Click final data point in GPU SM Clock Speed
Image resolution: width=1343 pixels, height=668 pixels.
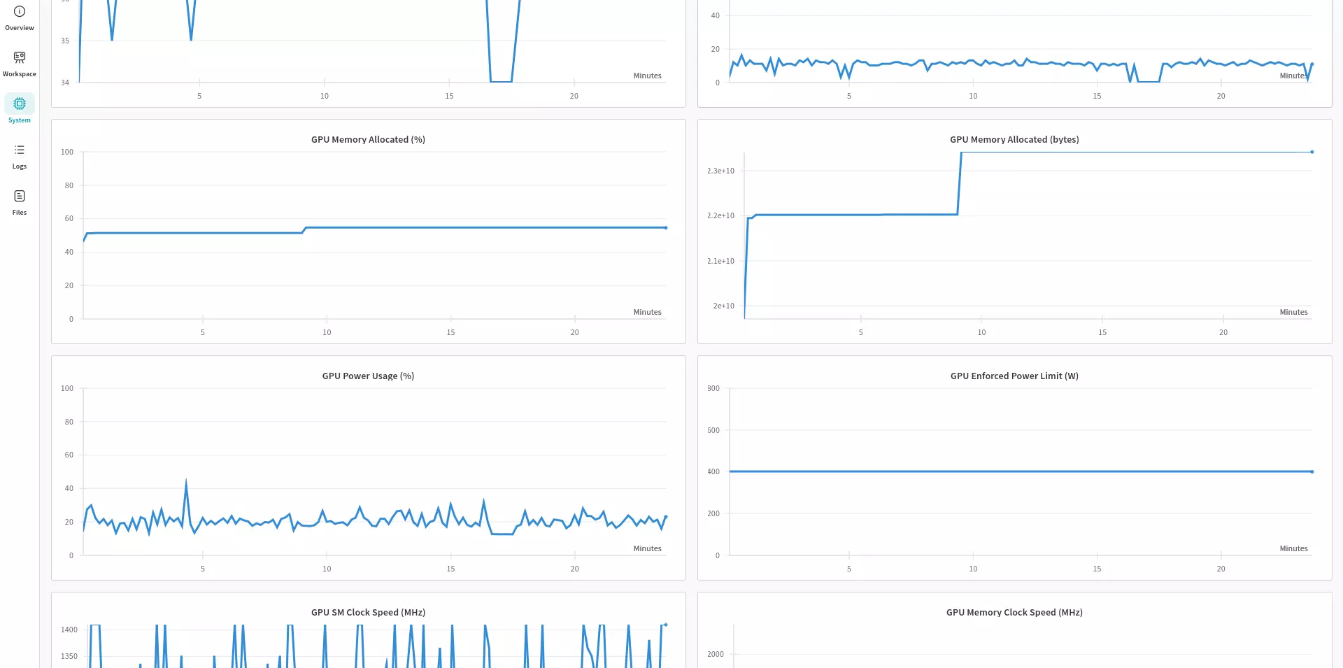[665, 625]
